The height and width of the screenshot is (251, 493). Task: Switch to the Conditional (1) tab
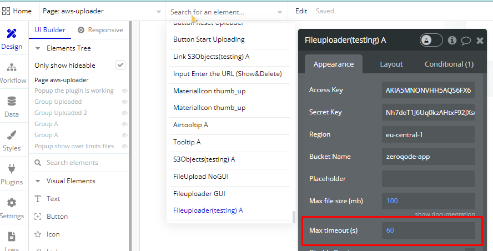(449, 64)
